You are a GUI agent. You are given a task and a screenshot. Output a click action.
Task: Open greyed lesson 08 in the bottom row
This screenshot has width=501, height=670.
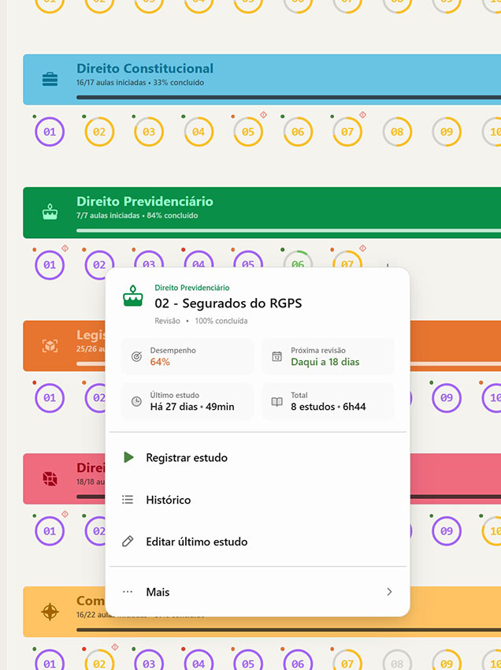[397, 661]
